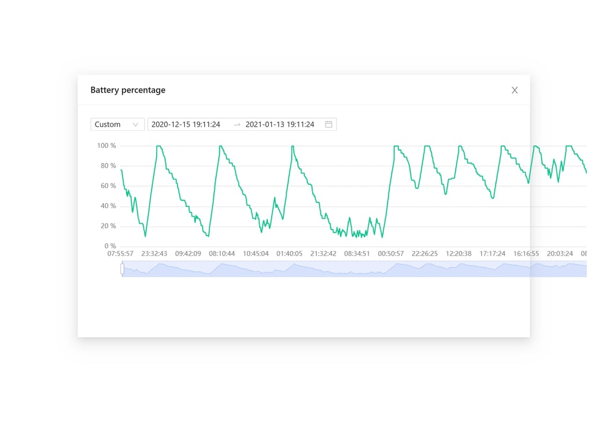Click the 60 % y-axis label
607x429 pixels.
(x=108, y=186)
